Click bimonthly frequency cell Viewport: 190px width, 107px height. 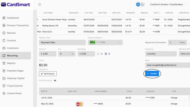[x=72, y=26]
